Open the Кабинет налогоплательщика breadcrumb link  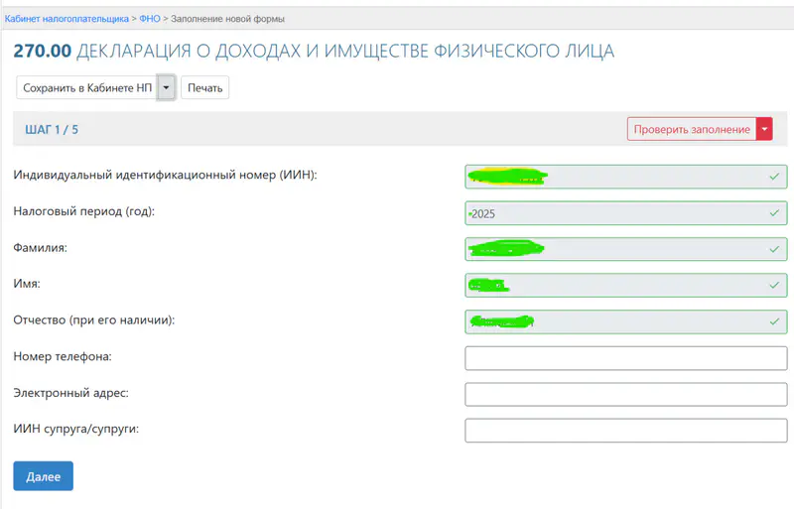coord(66,19)
